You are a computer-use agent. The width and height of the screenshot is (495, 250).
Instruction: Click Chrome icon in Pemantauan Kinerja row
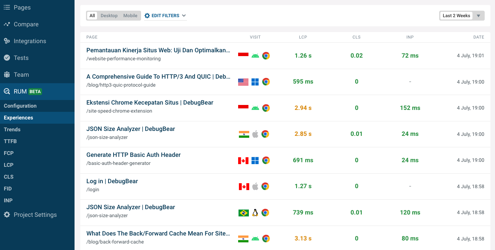(266, 56)
